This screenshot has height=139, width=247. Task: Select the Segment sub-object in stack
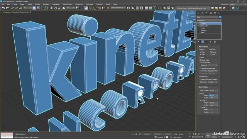pos(203,30)
